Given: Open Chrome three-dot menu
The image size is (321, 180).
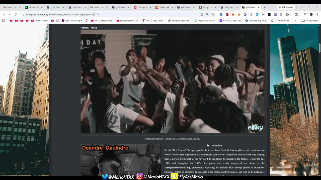Looking at the screenshot, I should (x=317, y=14).
